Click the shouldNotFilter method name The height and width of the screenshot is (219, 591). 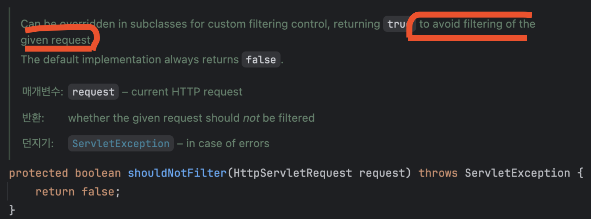point(177,173)
